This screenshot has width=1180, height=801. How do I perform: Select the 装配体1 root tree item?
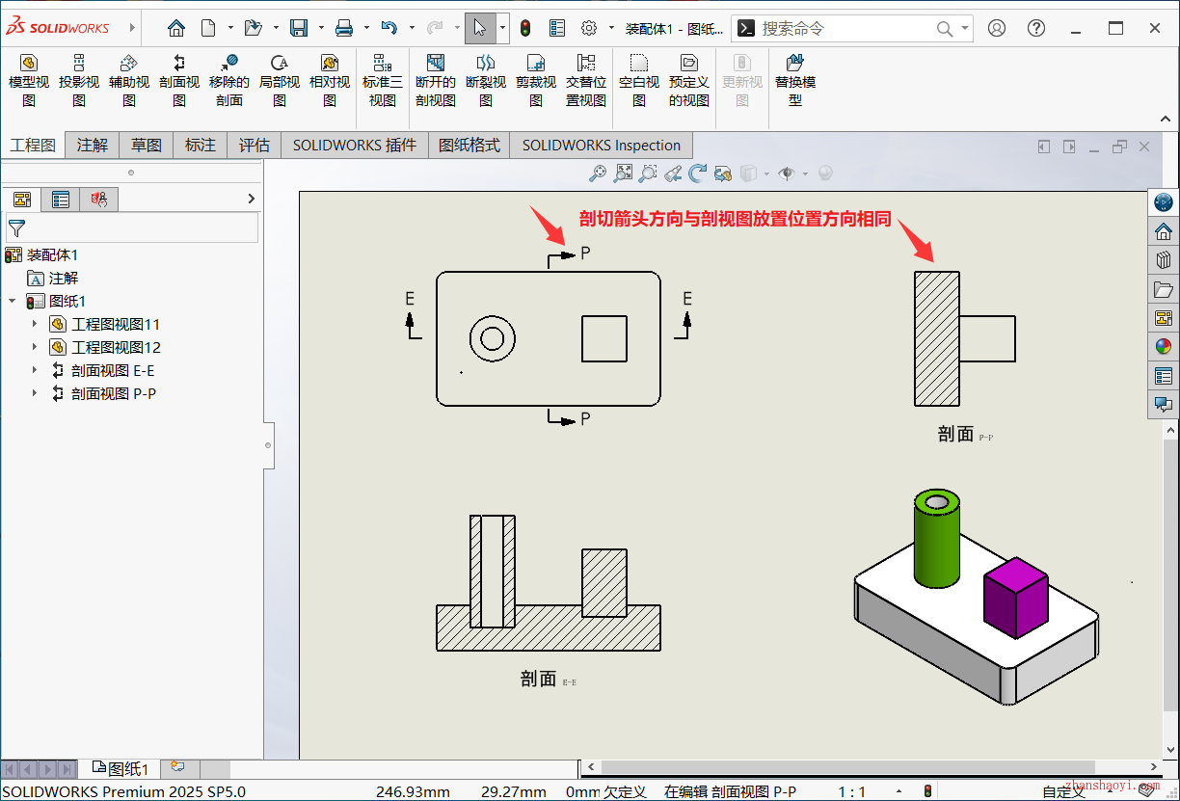[41, 254]
